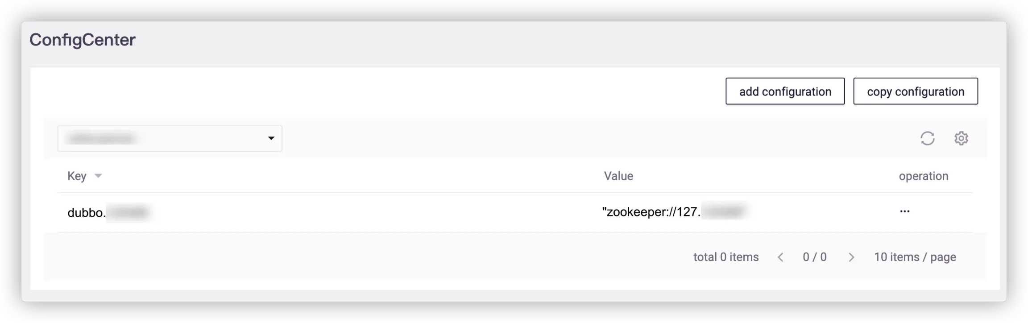This screenshot has width=1028, height=323.
Task: Click the dropdown caret arrow in select box
Action: (x=271, y=138)
